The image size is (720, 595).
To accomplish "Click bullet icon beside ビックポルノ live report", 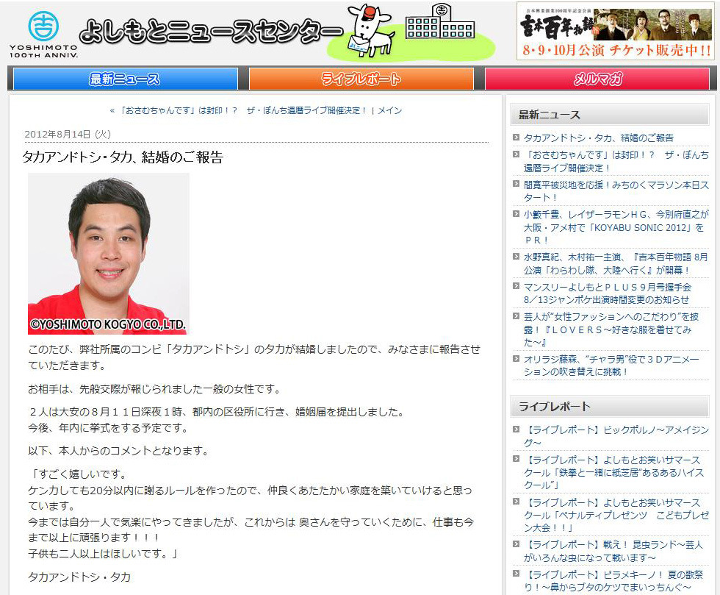I will pyautogui.click(x=516, y=430).
